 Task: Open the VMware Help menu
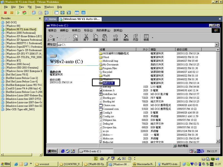pyautogui.click(x=59, y=7)
